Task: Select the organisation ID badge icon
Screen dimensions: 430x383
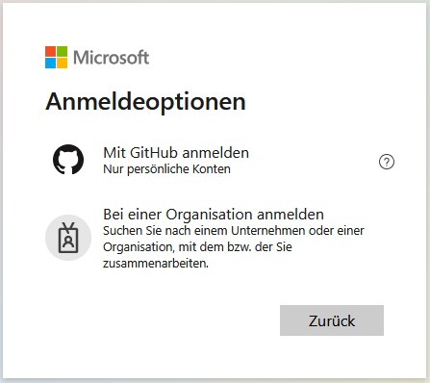Action: pos(68,238)
